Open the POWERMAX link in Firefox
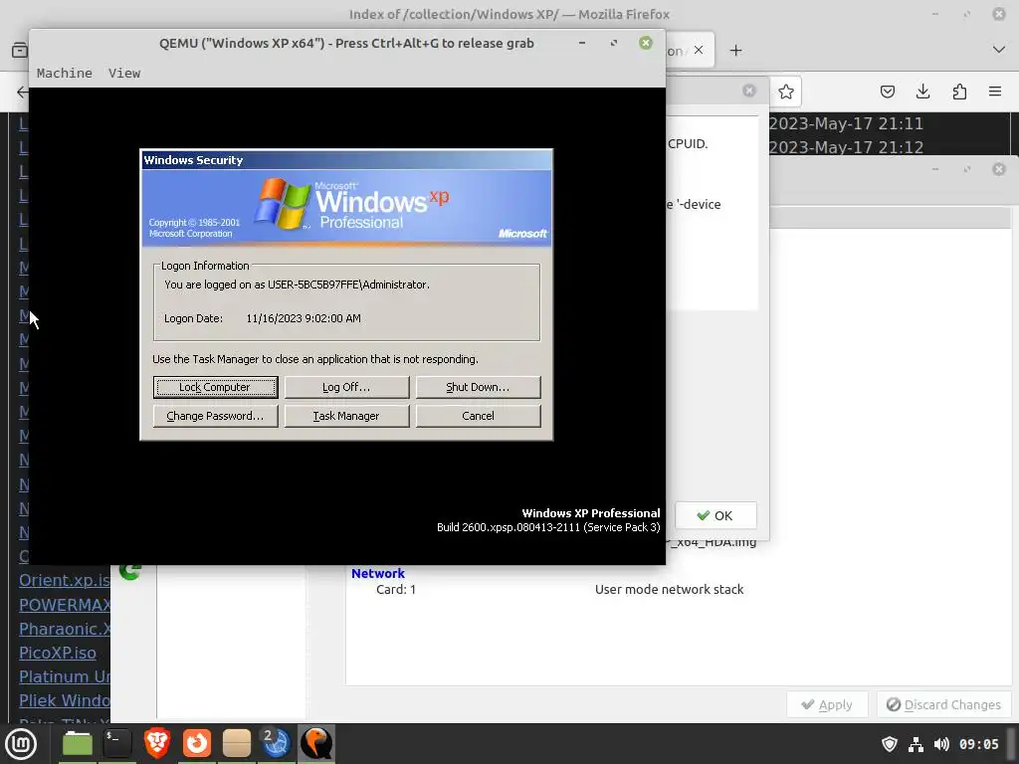Image resolution: width=1019 pixels, height=764 pixels. (65, 605)
